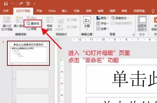This screenshot has height=103, width=157.
Task: Click the Undo arrow icon
Action: (x=13, y=4)
